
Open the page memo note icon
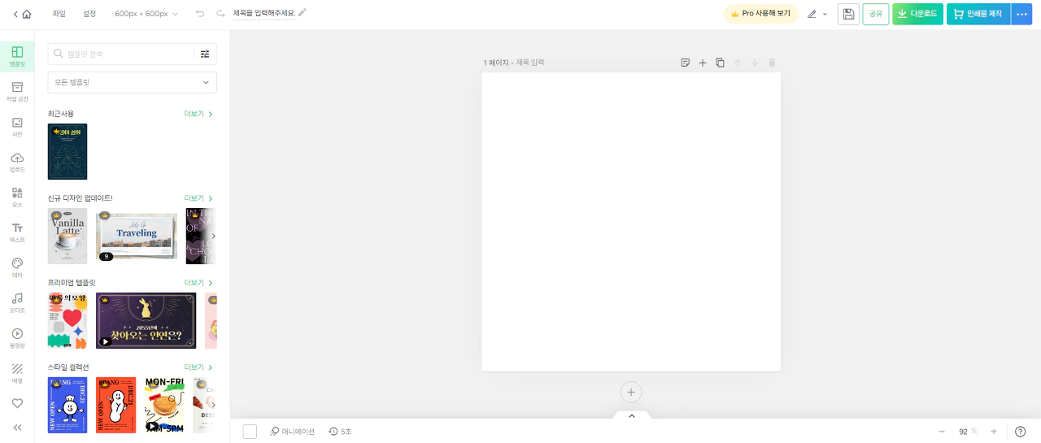click(x=685, y=63)
